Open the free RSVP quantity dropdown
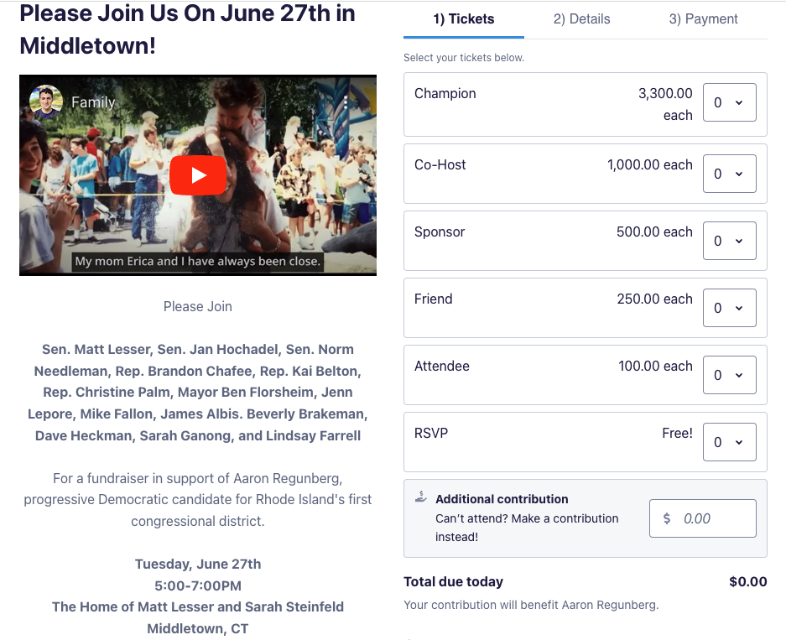This screenshot has height=640, width=786. 729,442
